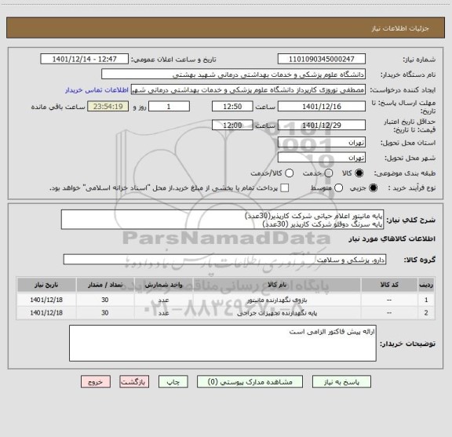The image size is (452, 437).
Task: Open مشاهده مدارک پیوستی (0) button
Action: [x=250, y=381]
